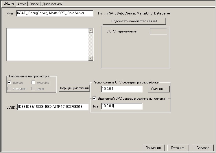Click the Вернуть умолчания button
This screenshot has width=216, height=153.
(x=74, y=88)
